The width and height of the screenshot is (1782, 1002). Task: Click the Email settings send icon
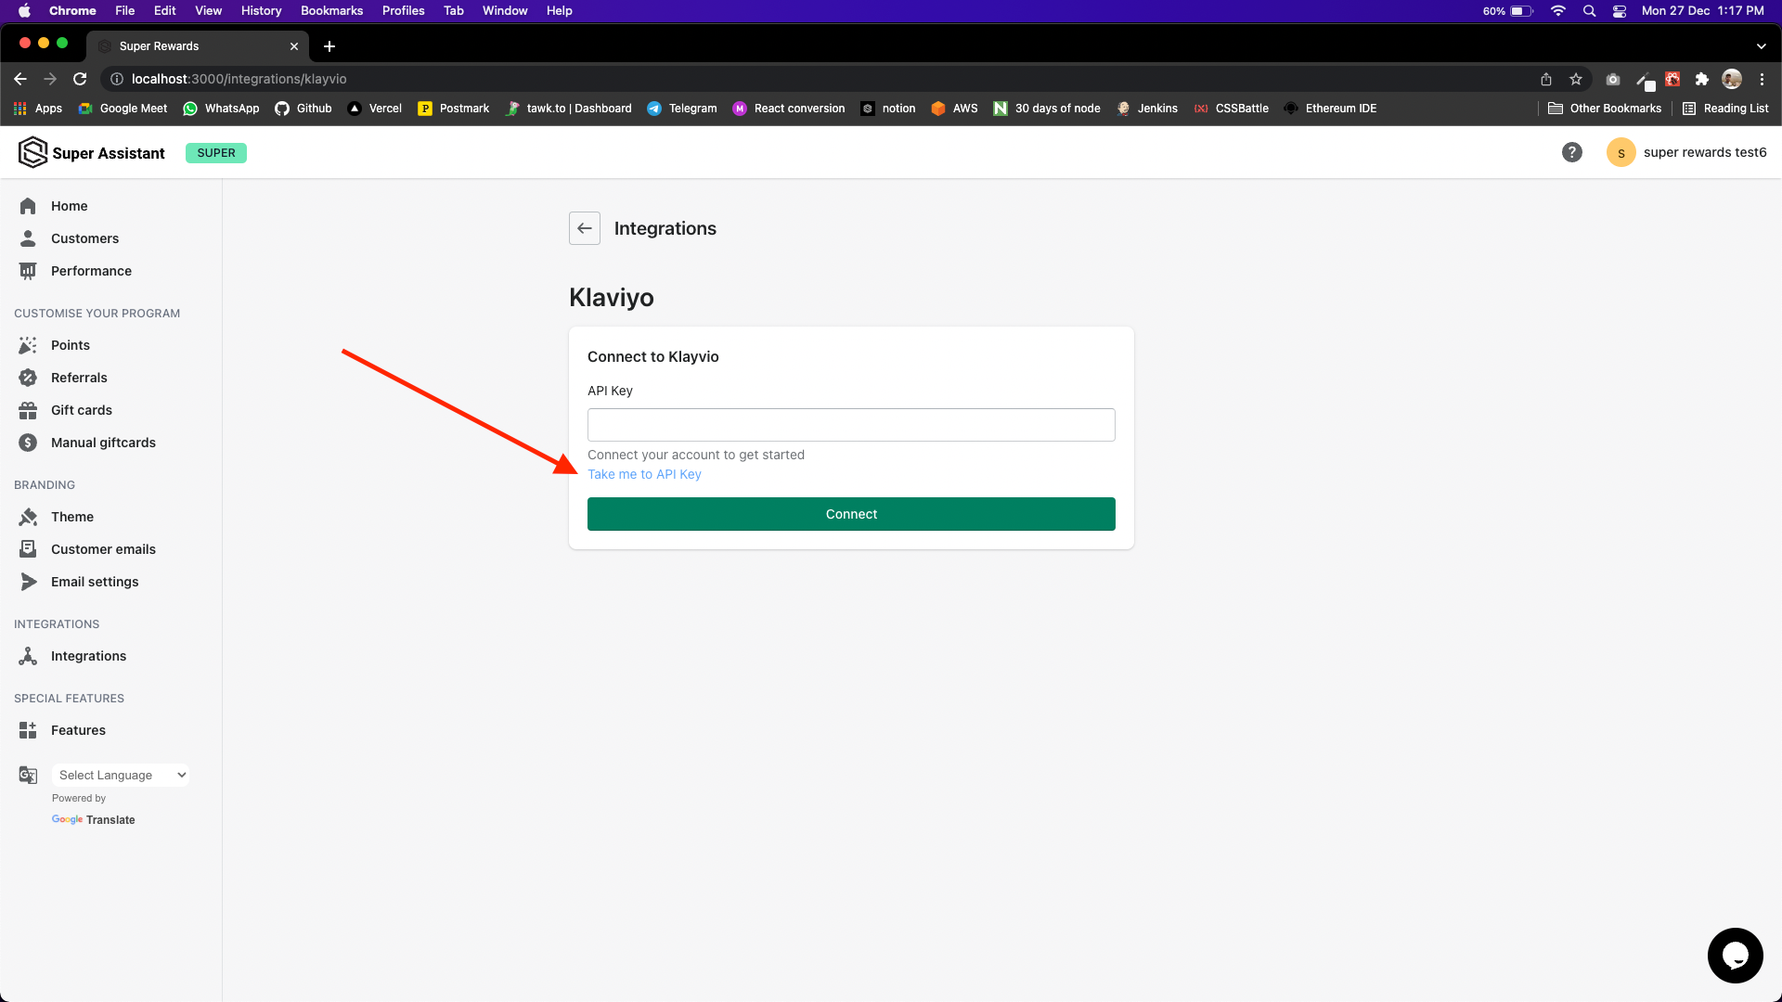28,582
